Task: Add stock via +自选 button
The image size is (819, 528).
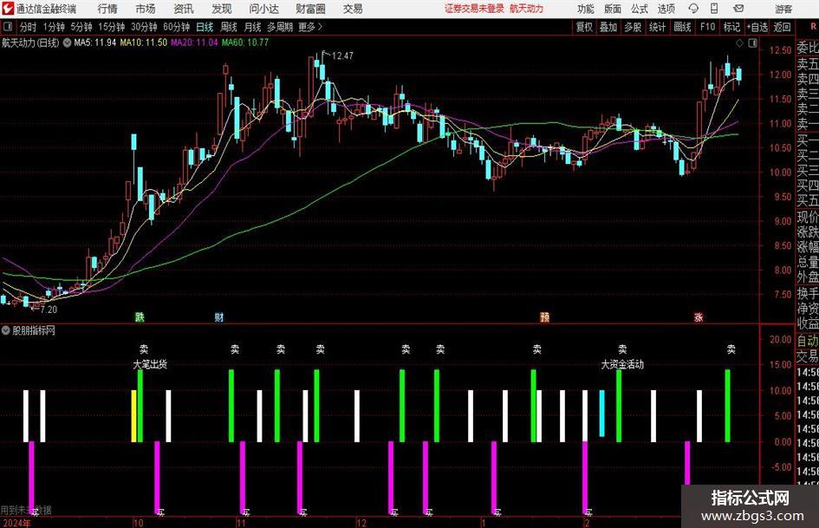Action: (x=757, y=27)
